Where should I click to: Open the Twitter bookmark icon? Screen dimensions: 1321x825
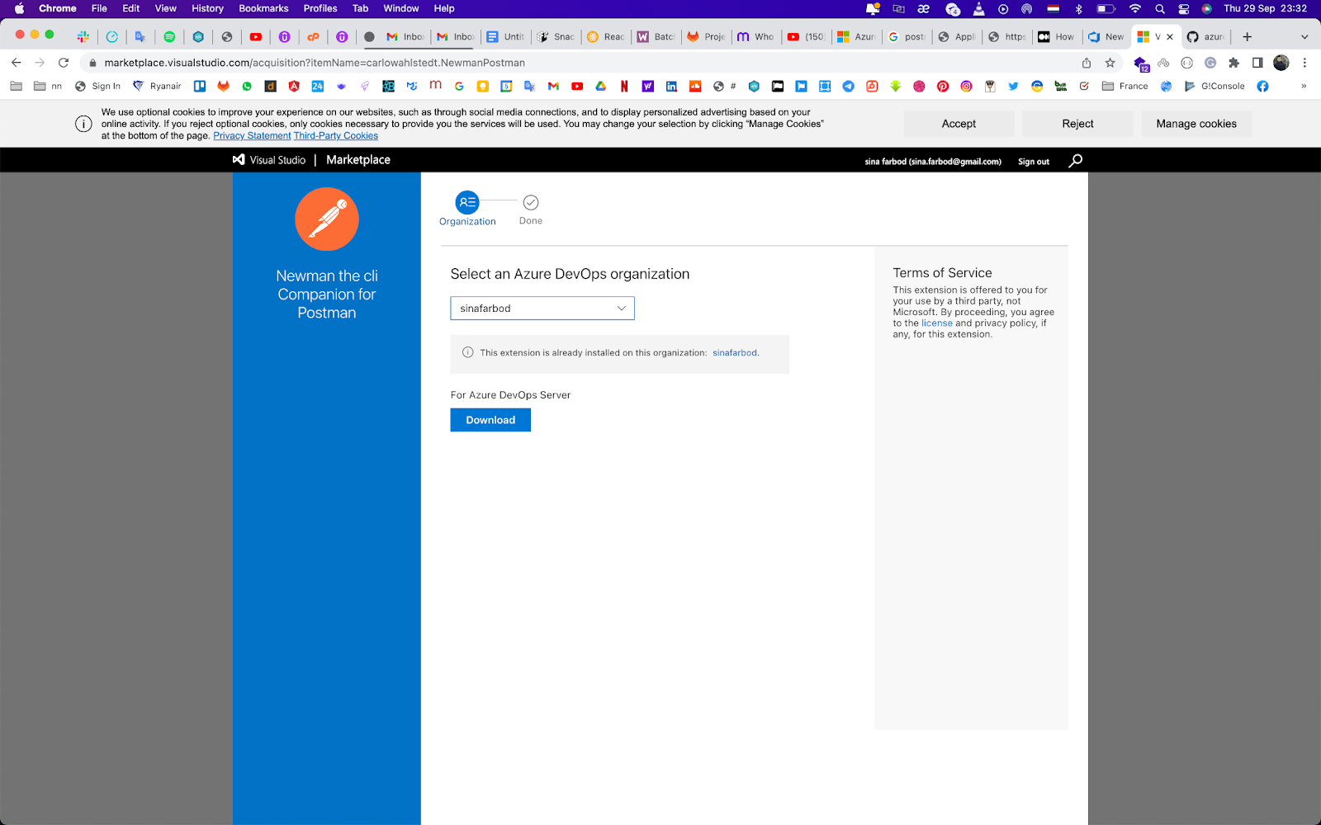(x=1013, y=86)
